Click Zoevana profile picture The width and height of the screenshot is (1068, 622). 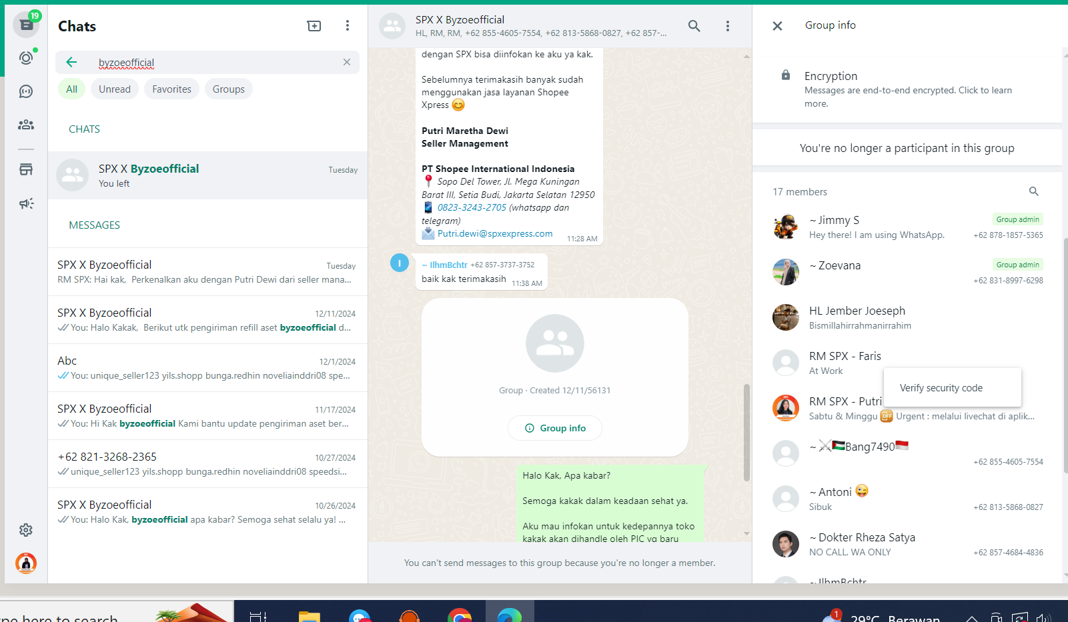(786, 272)
